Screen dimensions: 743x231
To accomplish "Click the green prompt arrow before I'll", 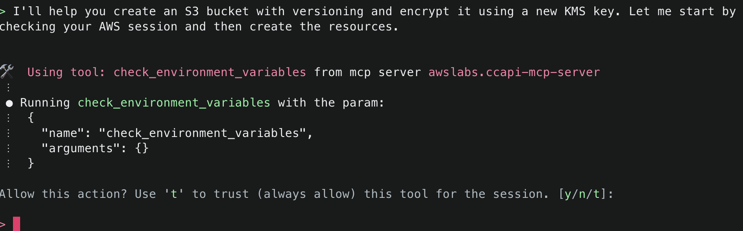I will click(2, 12).
